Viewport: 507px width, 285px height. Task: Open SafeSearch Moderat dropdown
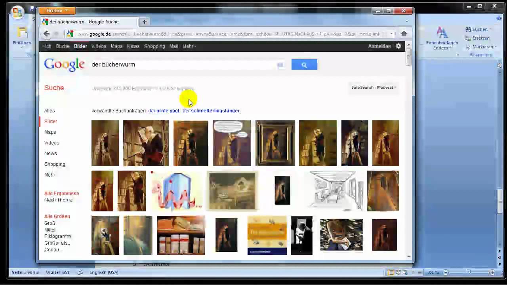374,87
